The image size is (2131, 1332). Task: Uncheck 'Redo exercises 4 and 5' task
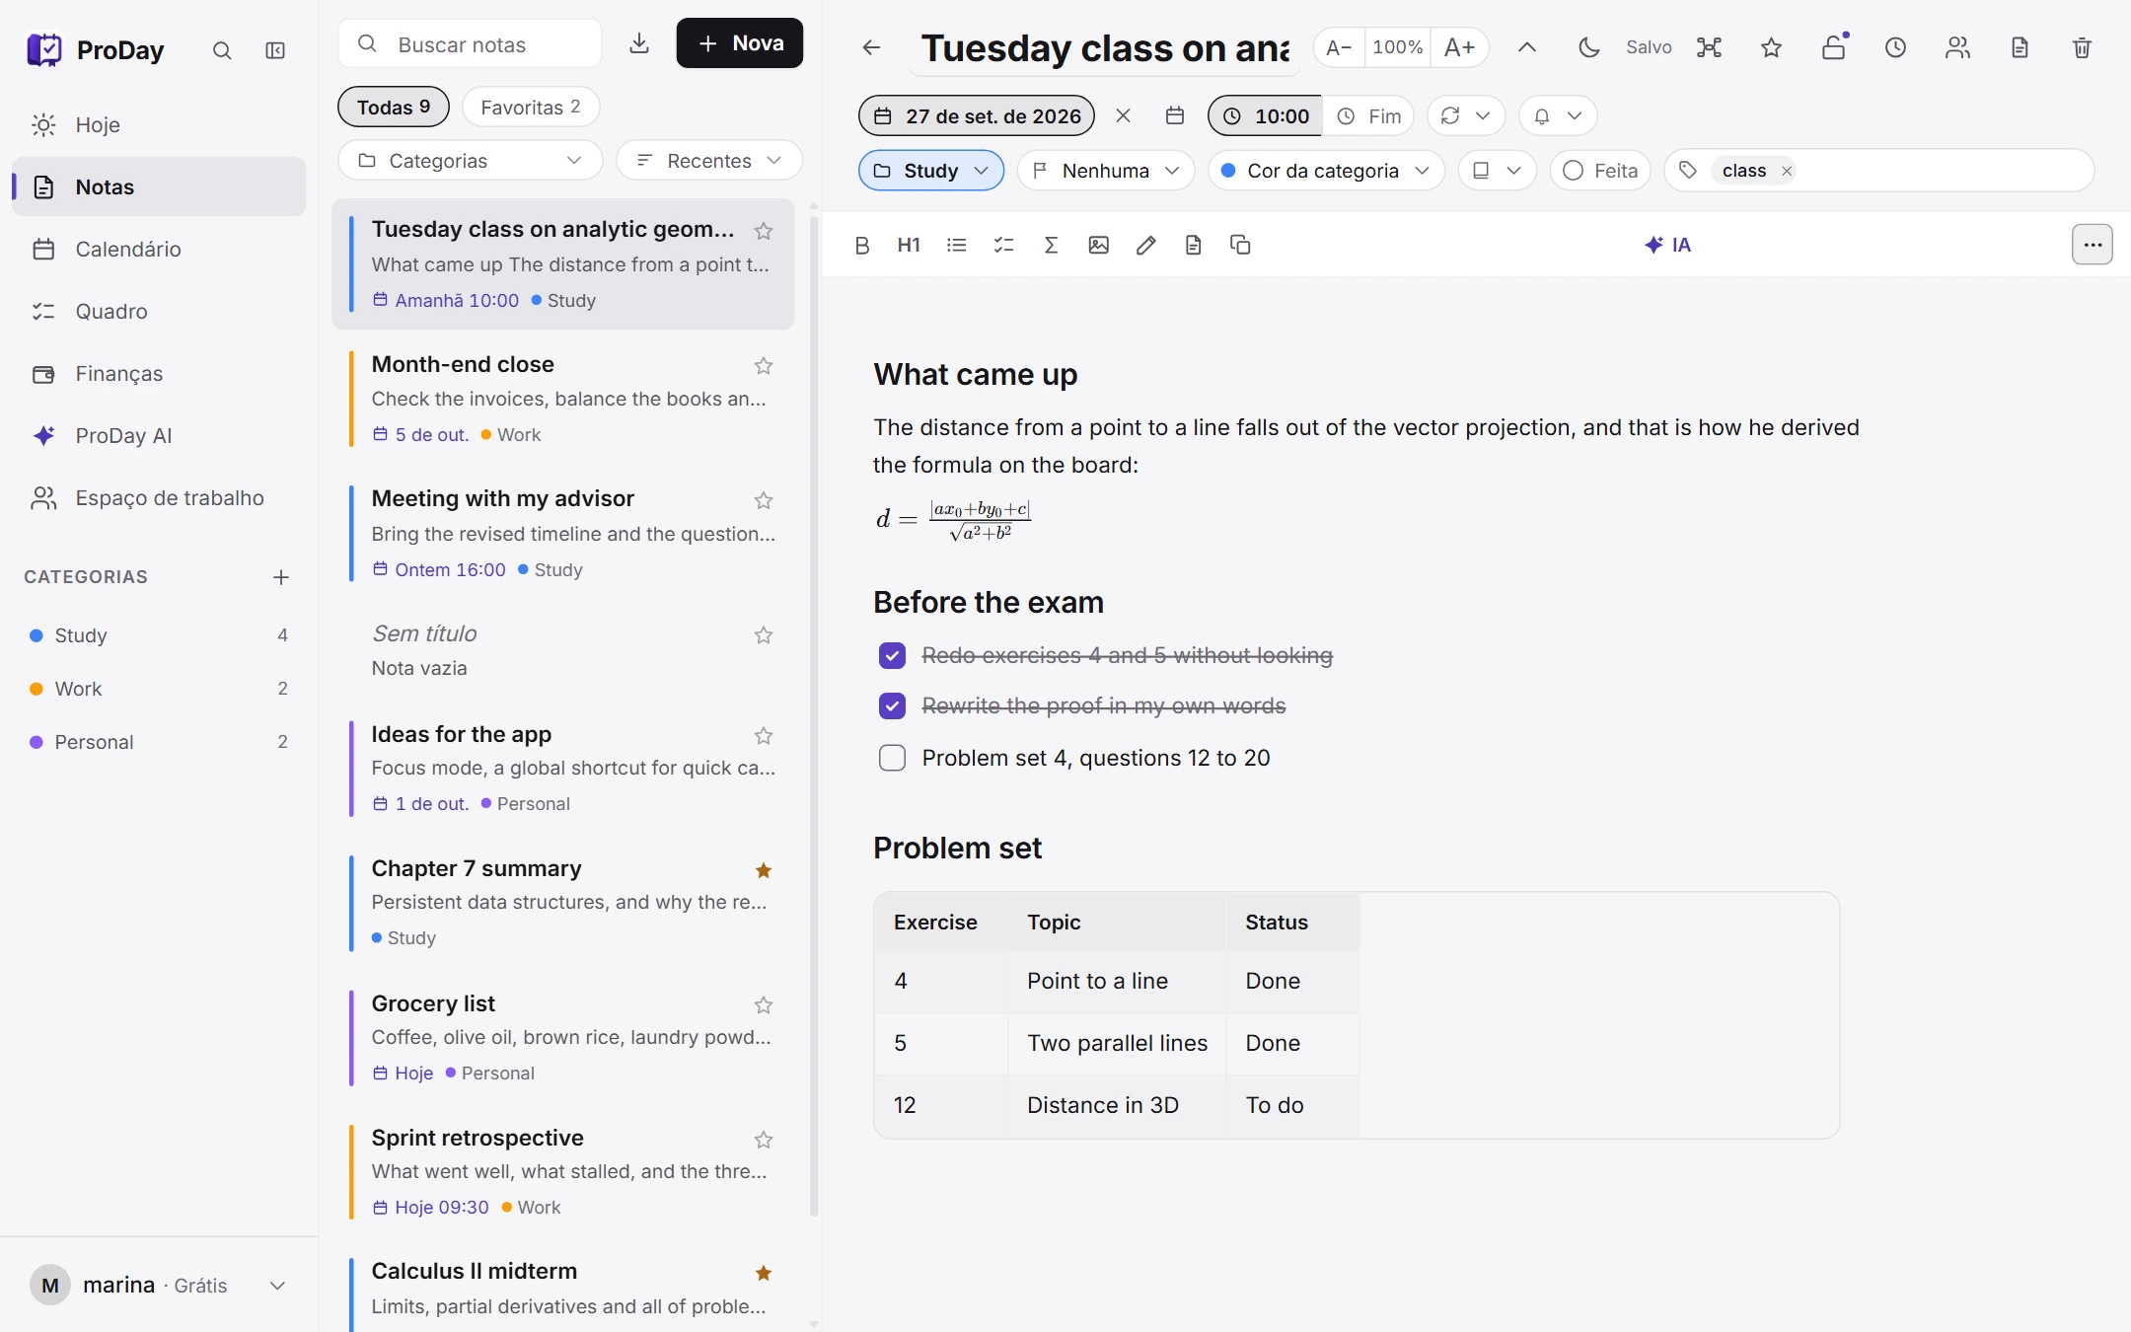892,655
